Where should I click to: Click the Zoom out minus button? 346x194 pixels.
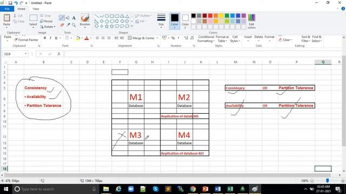[312, 181]
